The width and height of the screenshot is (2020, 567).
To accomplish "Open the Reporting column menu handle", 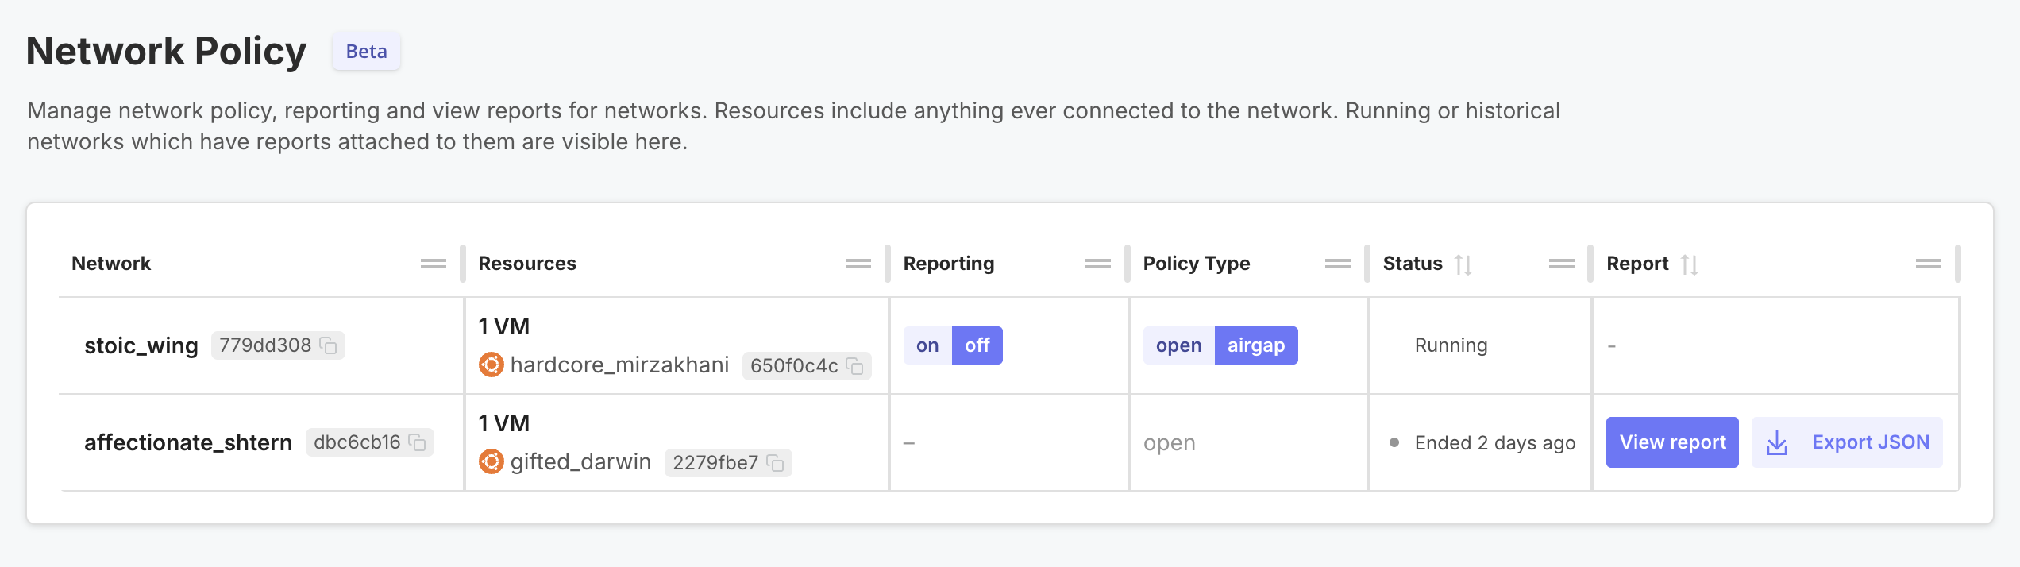I will pyautogui.click(x=1097, y=264).
